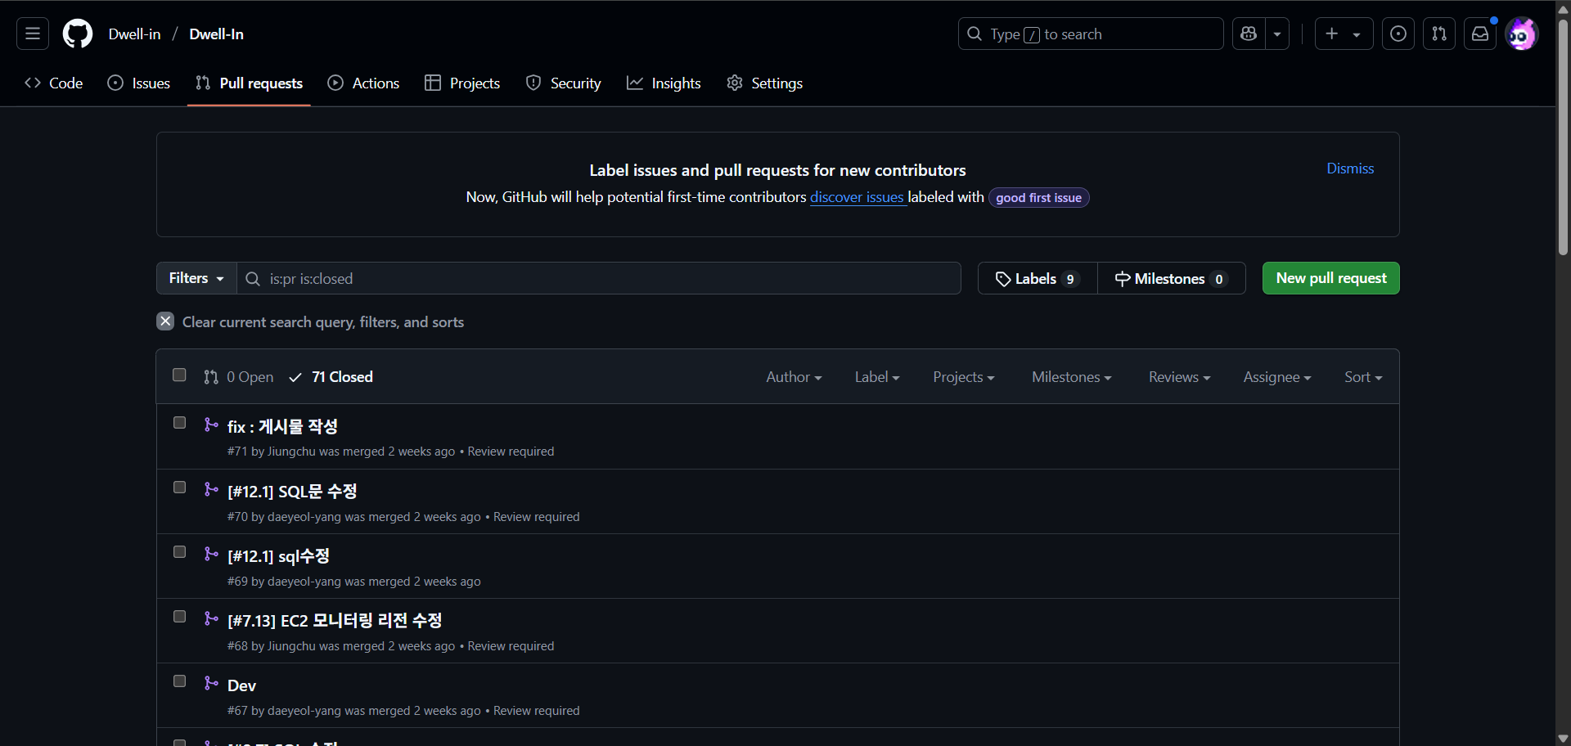Viewport: 1571px width, 746px height.
Task: Click Clear current search query text link
Action: coord(322,322)
